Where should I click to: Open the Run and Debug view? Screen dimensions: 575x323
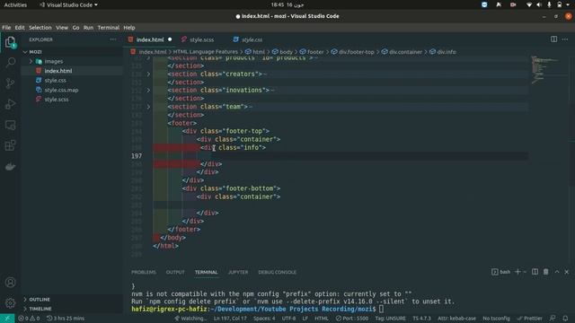click(x=10, y=104)
